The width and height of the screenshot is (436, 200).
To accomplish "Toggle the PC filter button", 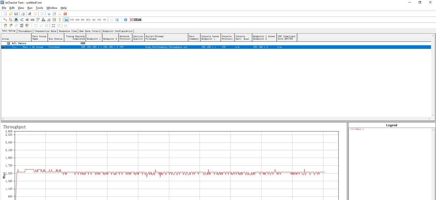I will tap(105, 20).
